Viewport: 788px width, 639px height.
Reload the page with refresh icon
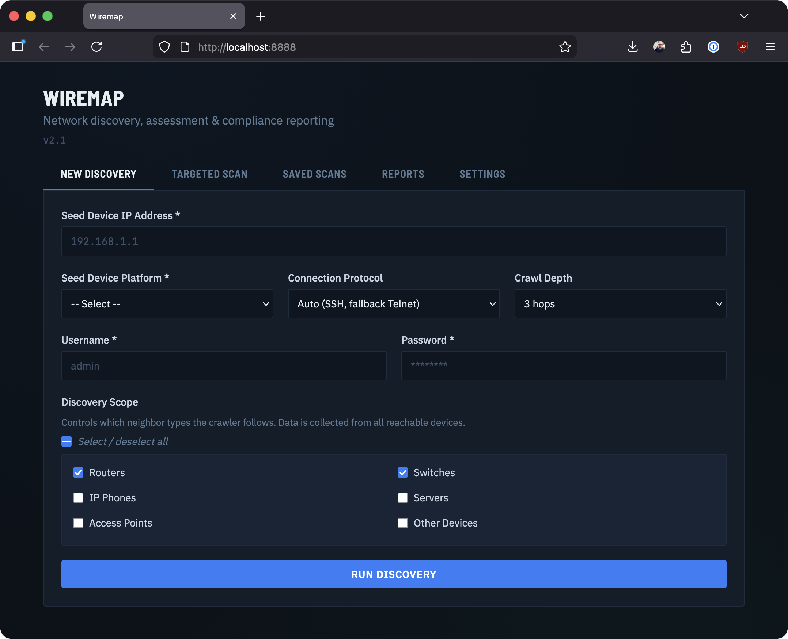pos(96,47)
